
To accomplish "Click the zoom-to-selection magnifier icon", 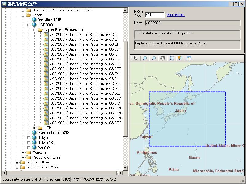I will 180,58.
